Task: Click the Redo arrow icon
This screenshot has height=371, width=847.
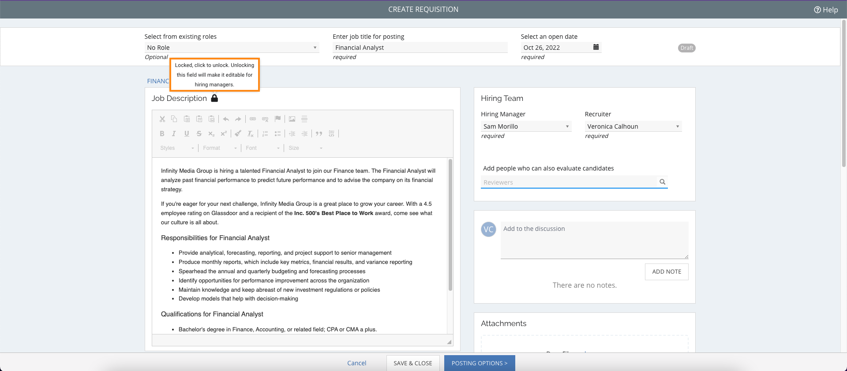Action: pos(238,119)
